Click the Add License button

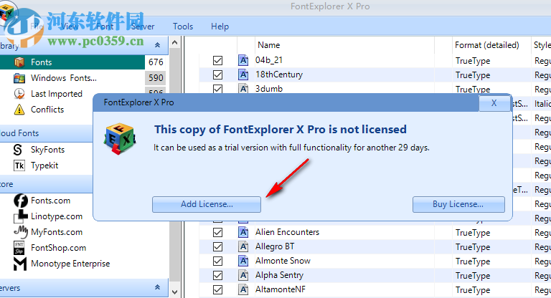(207, 204)
